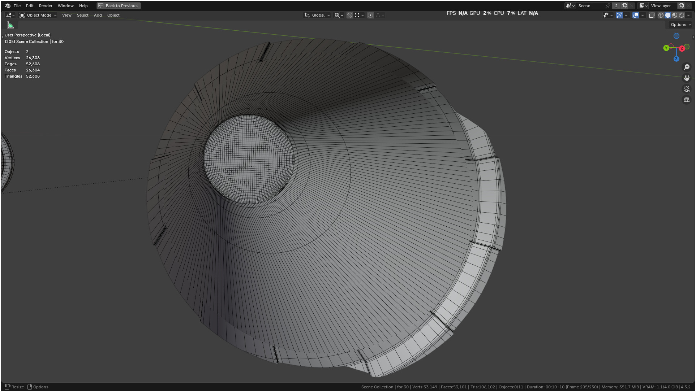Toggle snapping magnet icon
This screenshot has height=392, width=696.
(349, 15)
